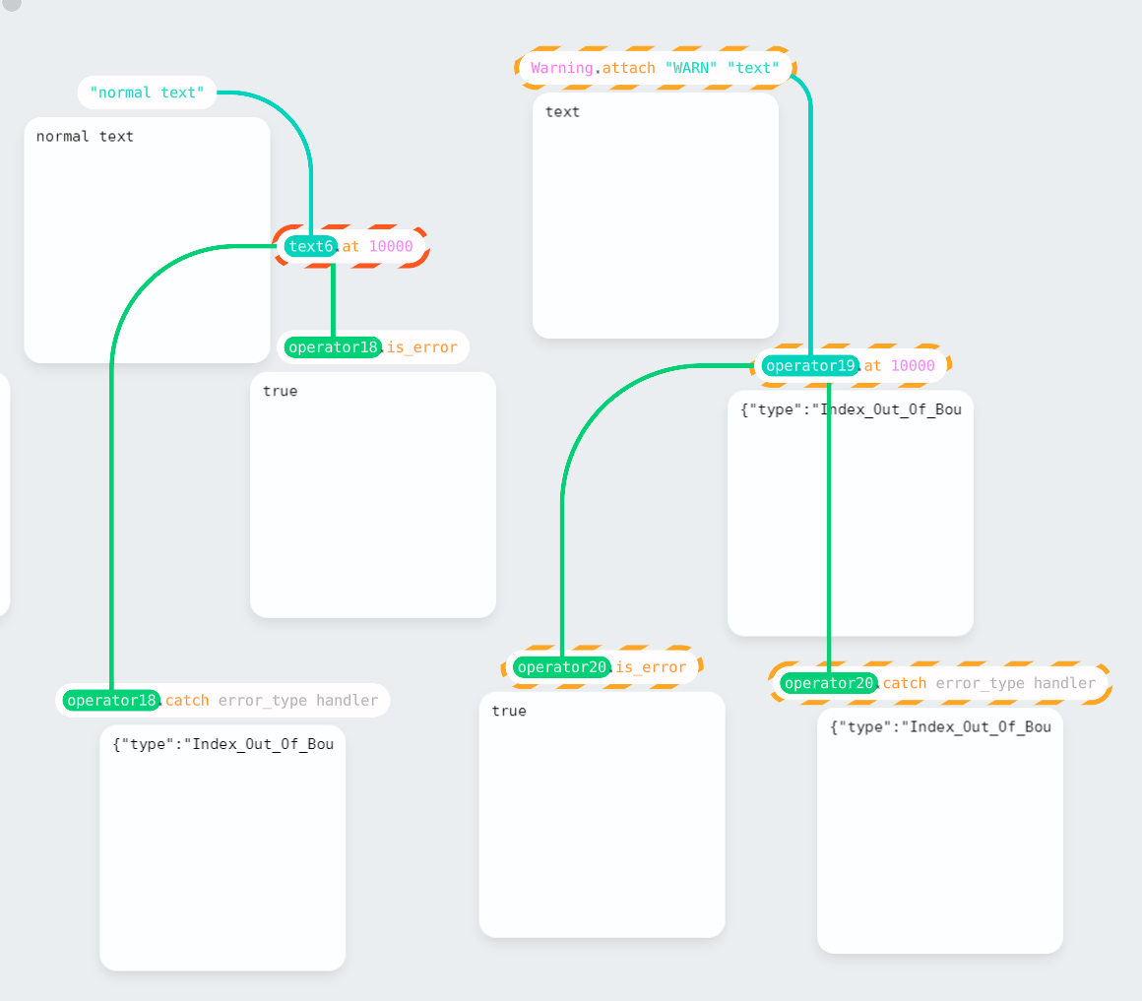Select the operator20 badge on the catch handler node
1142x1001 pixels.
[x=828, y=682]
